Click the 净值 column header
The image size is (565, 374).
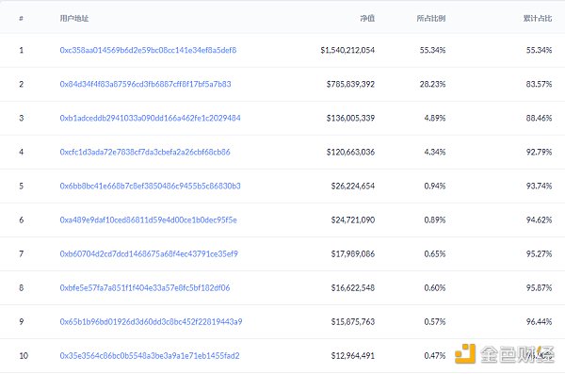(x=367, y=19)
